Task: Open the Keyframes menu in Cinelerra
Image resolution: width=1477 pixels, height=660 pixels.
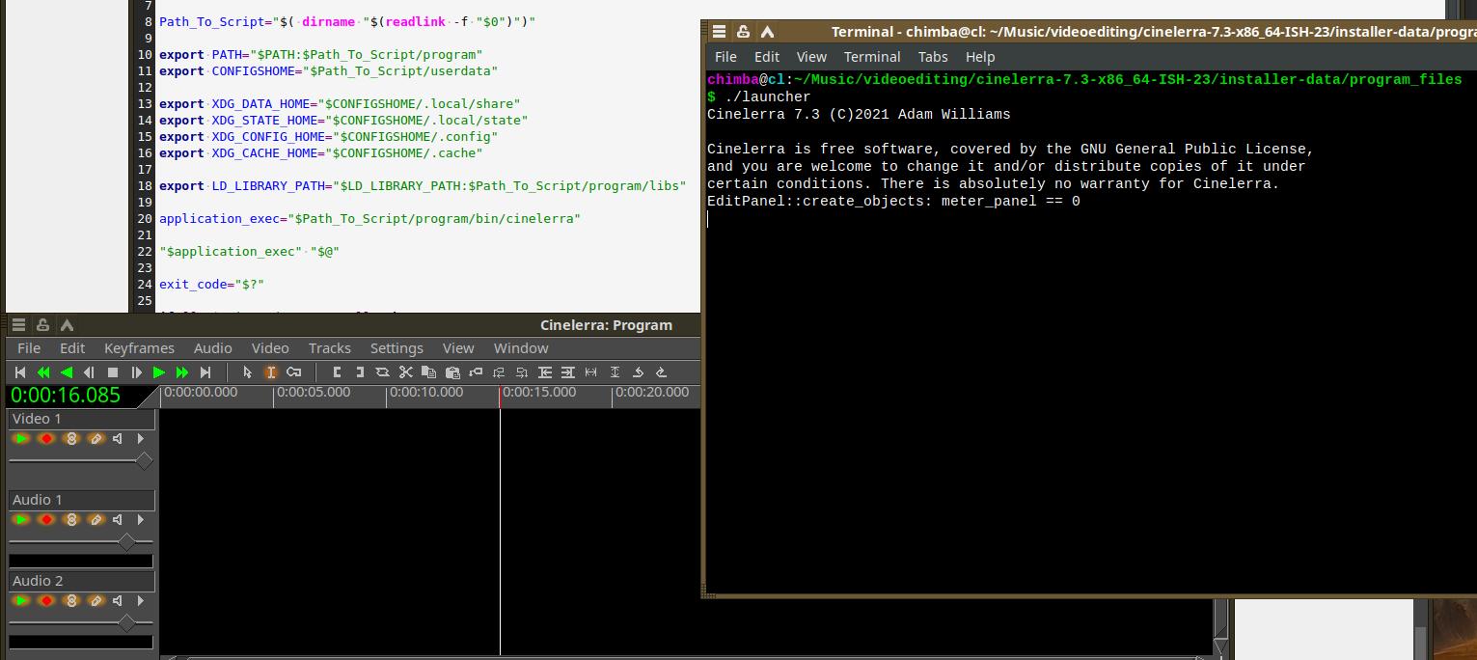Action: 139,348
